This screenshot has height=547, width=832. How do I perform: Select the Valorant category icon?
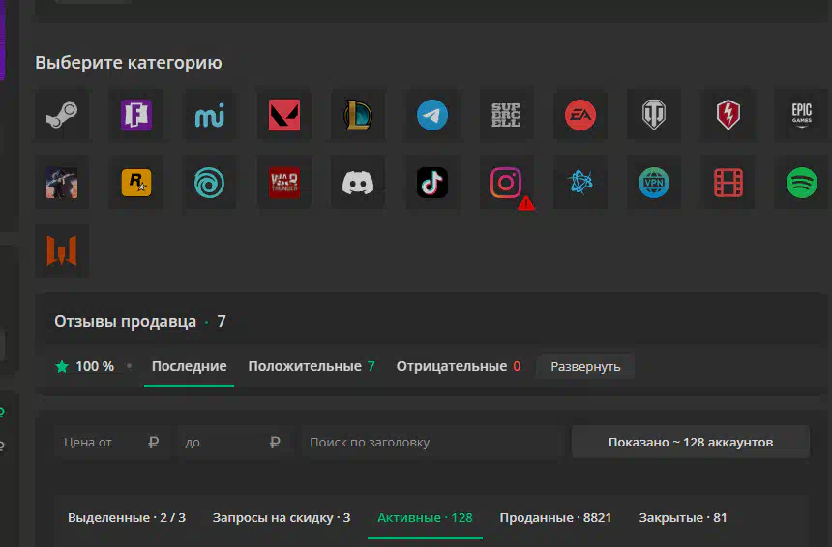(x=283, y=115)
